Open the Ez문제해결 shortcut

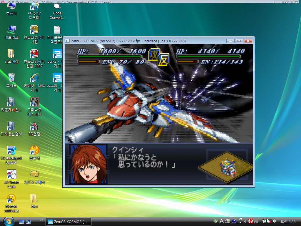(11, 105)
